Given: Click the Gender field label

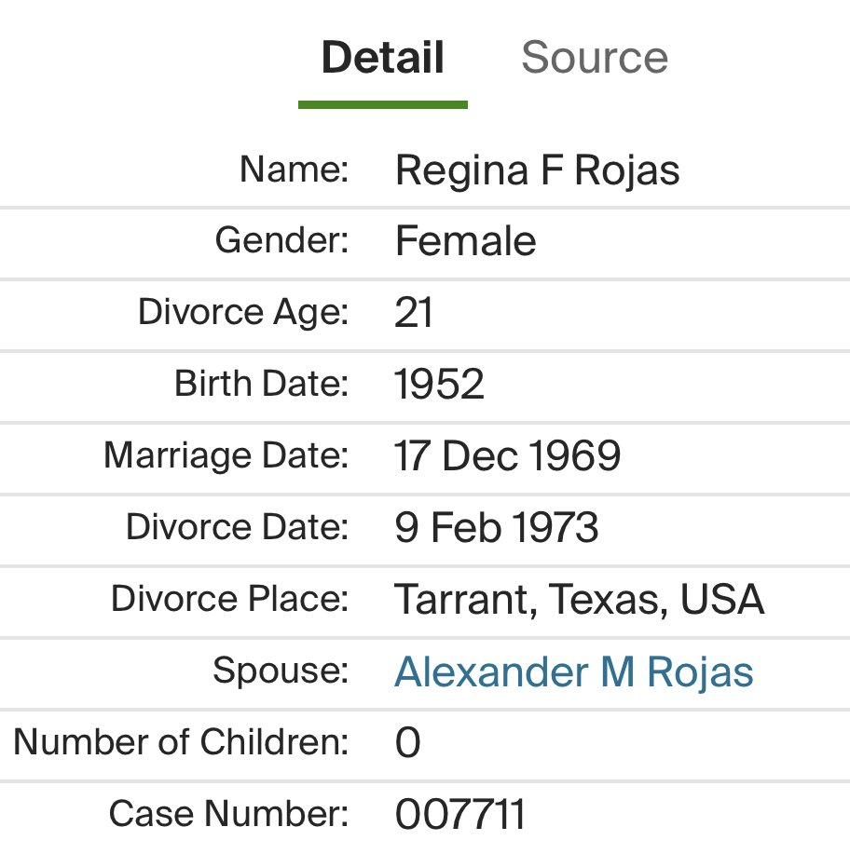Looking at the screenshot, I should (281, 240).
